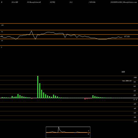The width and height of the screenshot is (138, 138).
Task: Click the MR axis label 20
Action: [x=135, y=95]
